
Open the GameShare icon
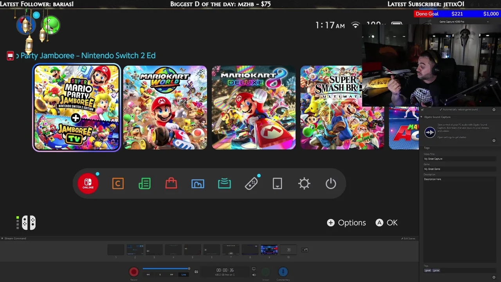pos(224,184)
